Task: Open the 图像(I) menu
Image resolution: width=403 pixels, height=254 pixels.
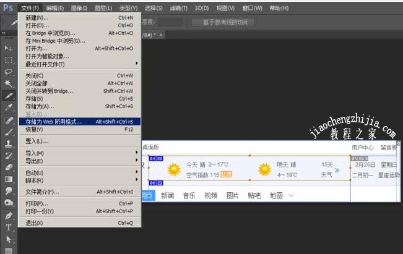Action: coord(79,8)
